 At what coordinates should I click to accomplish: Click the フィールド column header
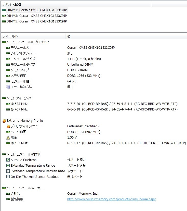coord(33,36)
